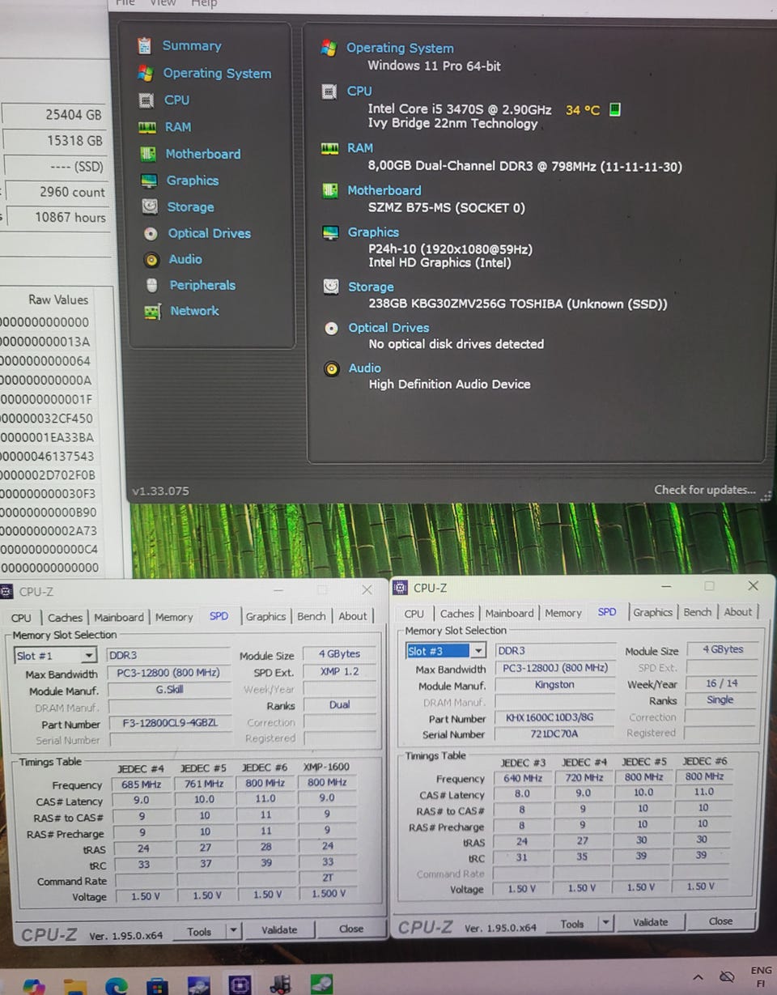Image resolution: width=777 pixels, height=995 pixels.
Task: Open Motherboard entry in Speccy sidebar
Action: [x=202, y=154]
